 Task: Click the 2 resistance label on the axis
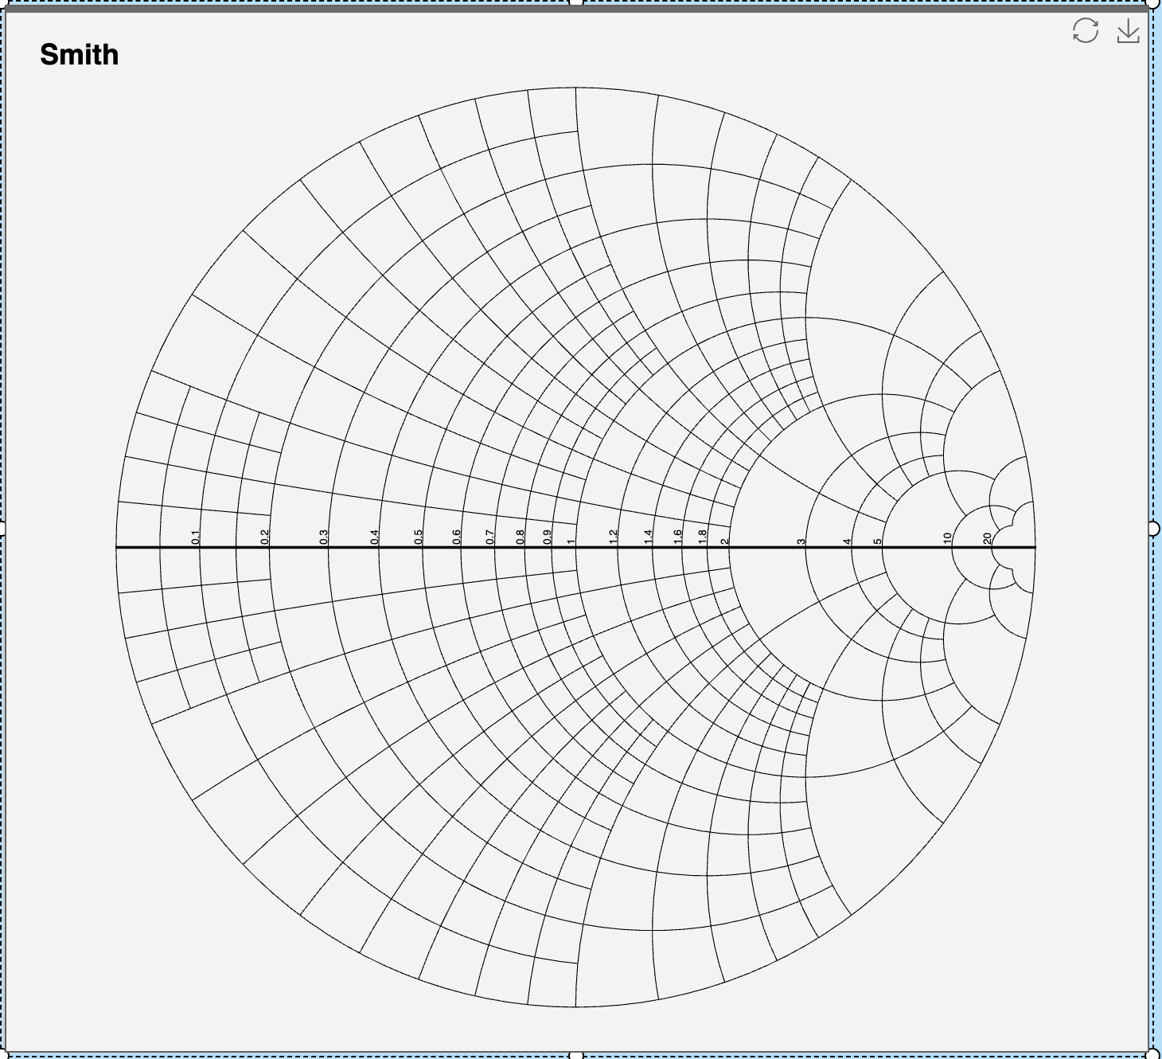point(724,539)
